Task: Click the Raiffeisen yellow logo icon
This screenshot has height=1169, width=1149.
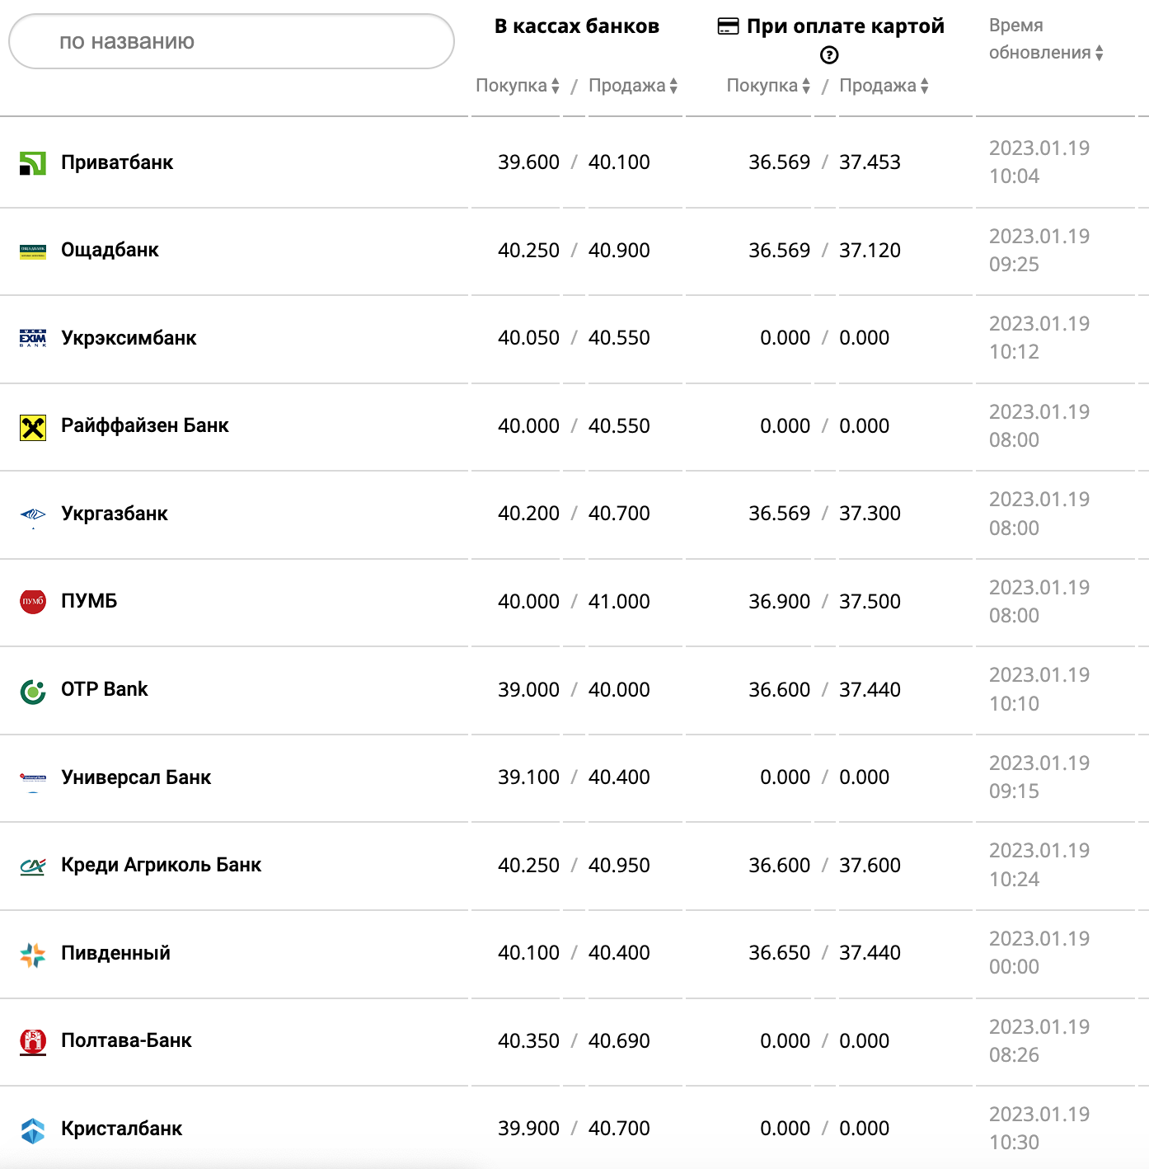Action: click(33, 427)
